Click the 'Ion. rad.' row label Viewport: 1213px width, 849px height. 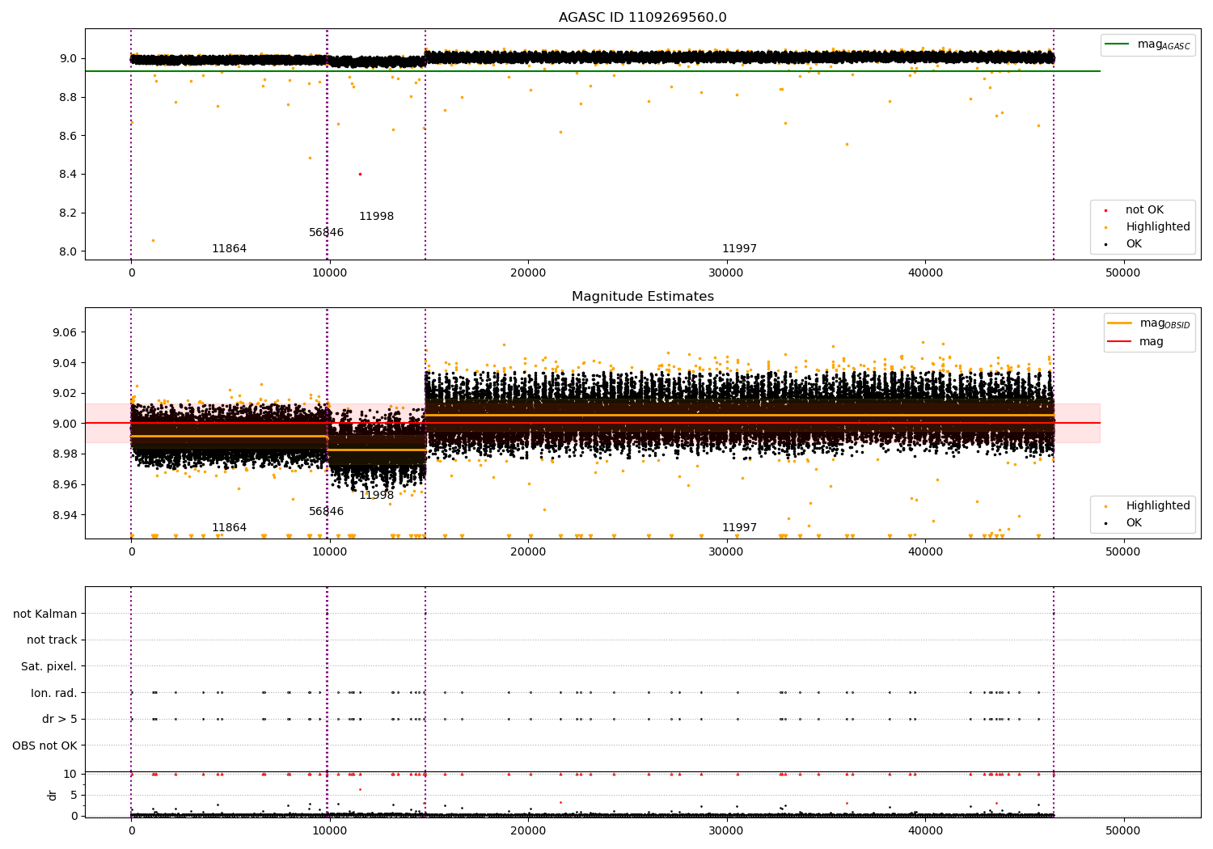click(x=54, y=693)
